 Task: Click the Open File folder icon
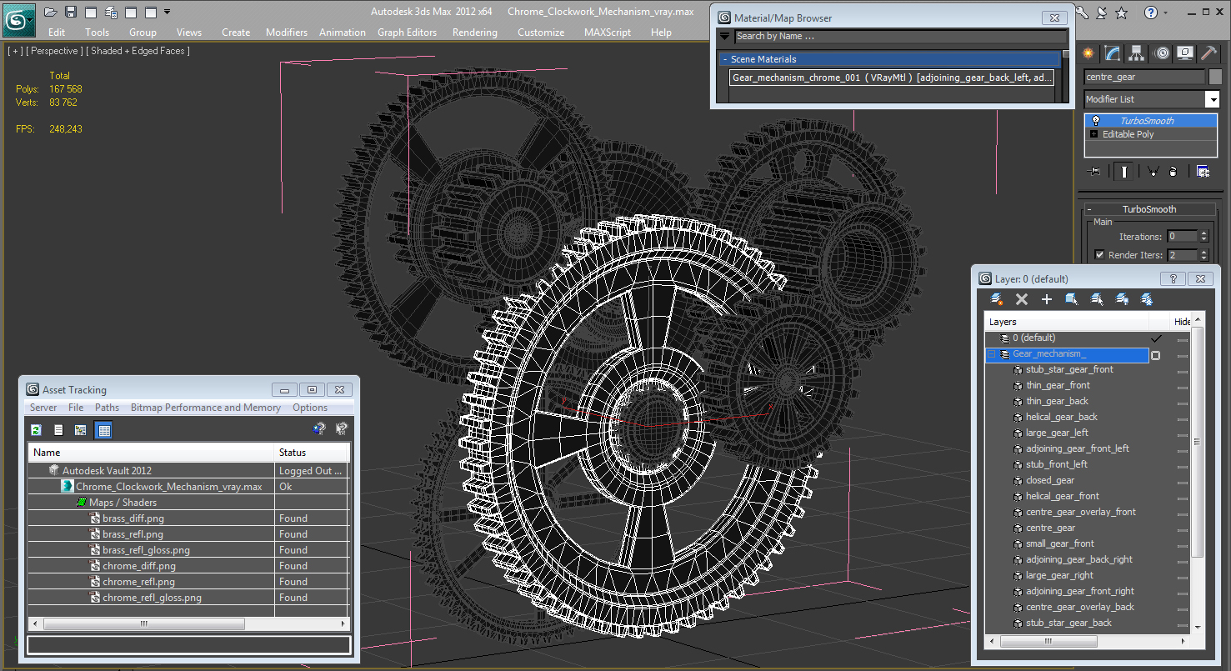coord(51,13)
